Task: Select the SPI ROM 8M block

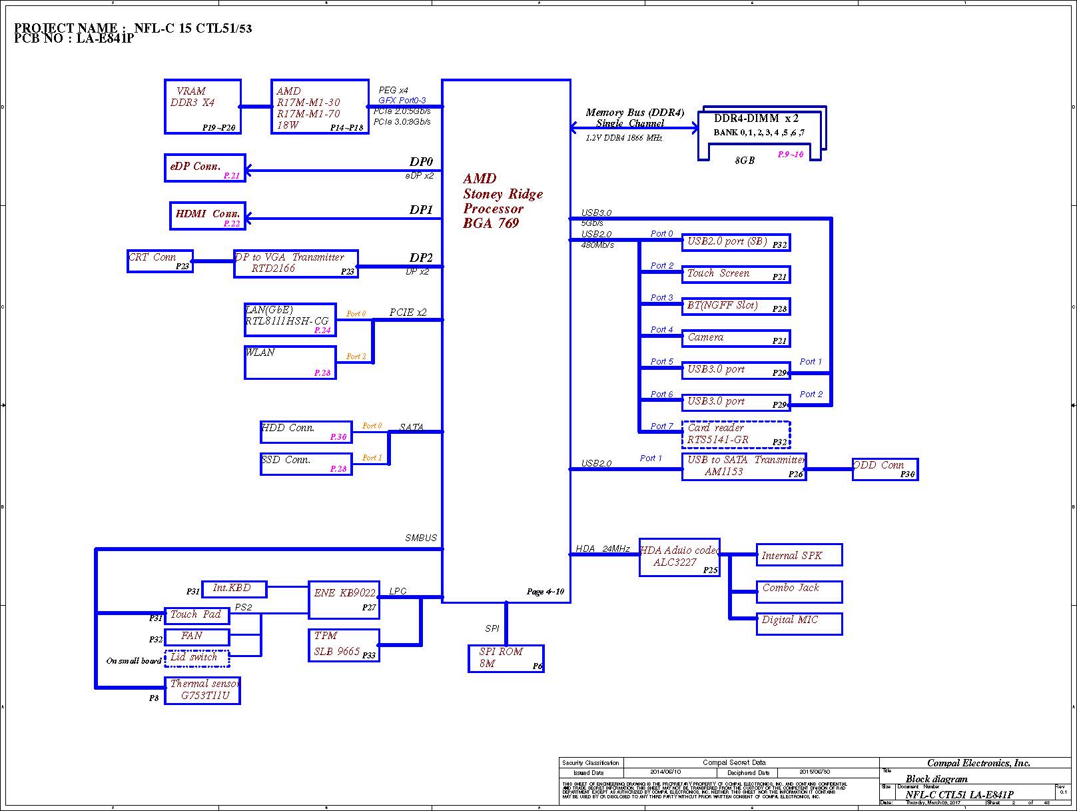Action: [506, 658]
